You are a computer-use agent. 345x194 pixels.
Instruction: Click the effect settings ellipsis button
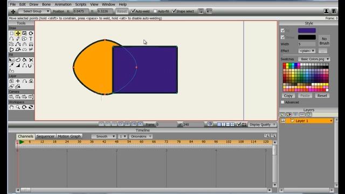[322, 51]
